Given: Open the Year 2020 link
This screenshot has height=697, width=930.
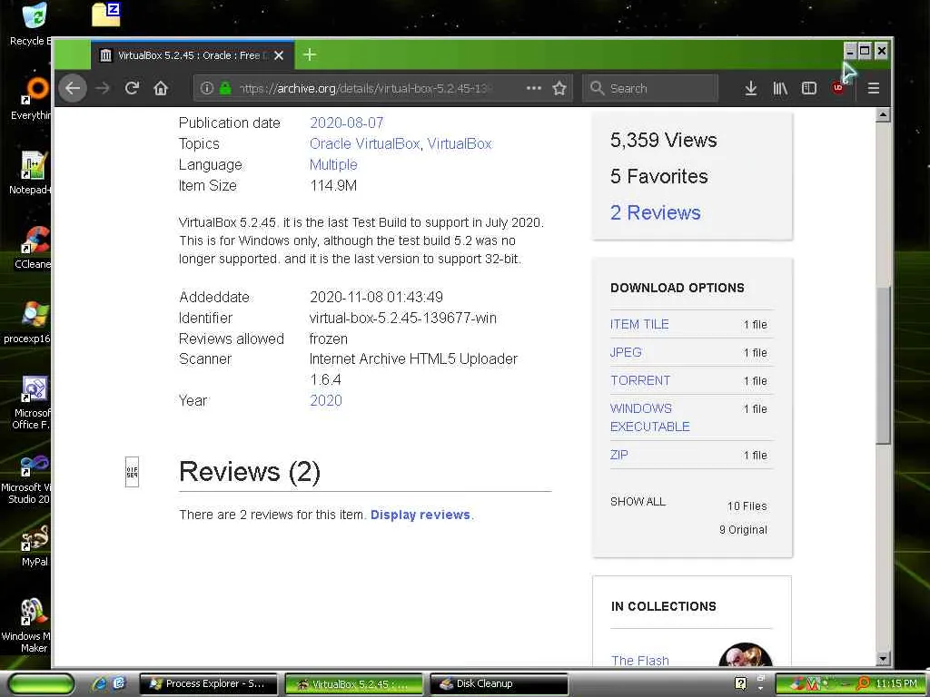Looking at the screenshot, I should point(326,400).
